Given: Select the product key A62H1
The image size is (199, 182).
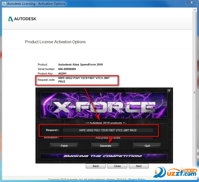Looking at the screenshot, I should click(62, 73).
